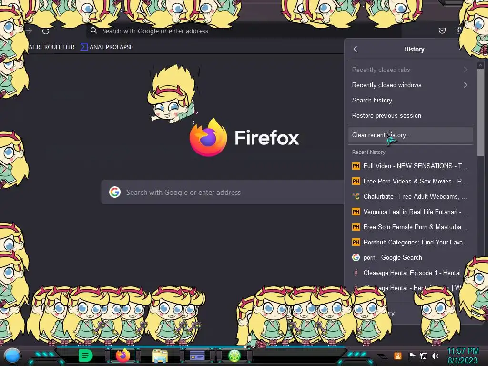This screenshot has width=488, height=366.
Task: Open Action Center flag in the tray
Action: [412, 356]
